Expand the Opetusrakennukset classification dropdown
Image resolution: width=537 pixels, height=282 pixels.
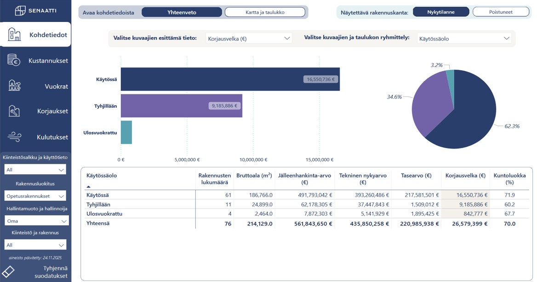[35, 196]
